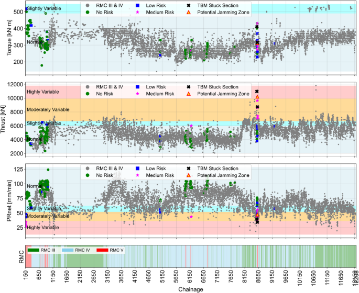This screenshot has width=359, height=293.
Task: Click the blue Low Risk square in the PRnet legend
Action: tap(138, 168)
